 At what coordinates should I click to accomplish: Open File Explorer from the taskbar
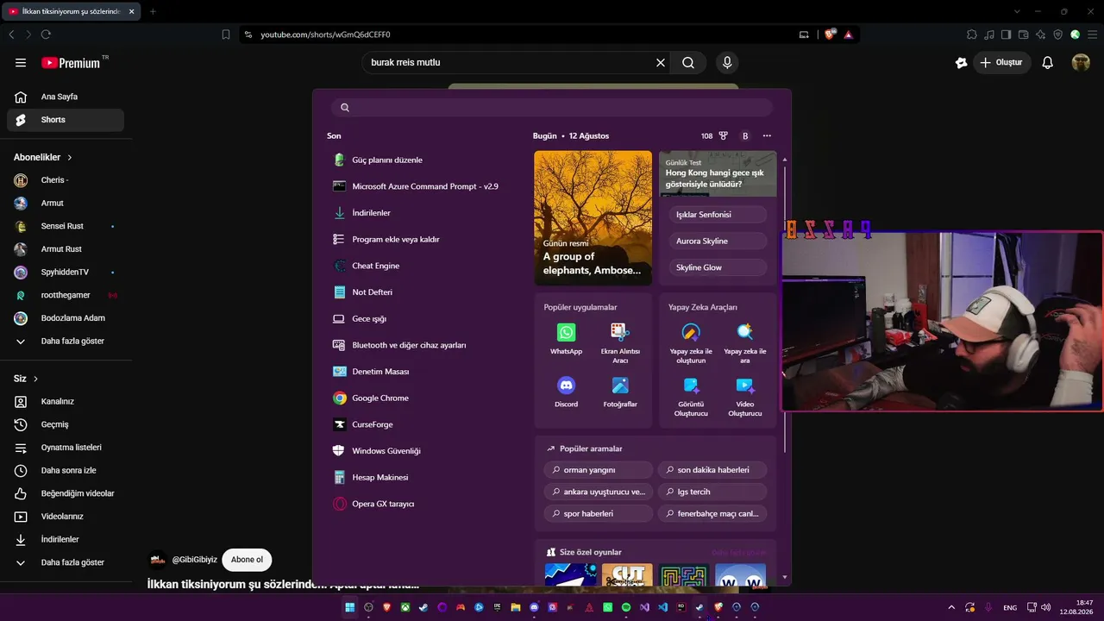(516, 607)
